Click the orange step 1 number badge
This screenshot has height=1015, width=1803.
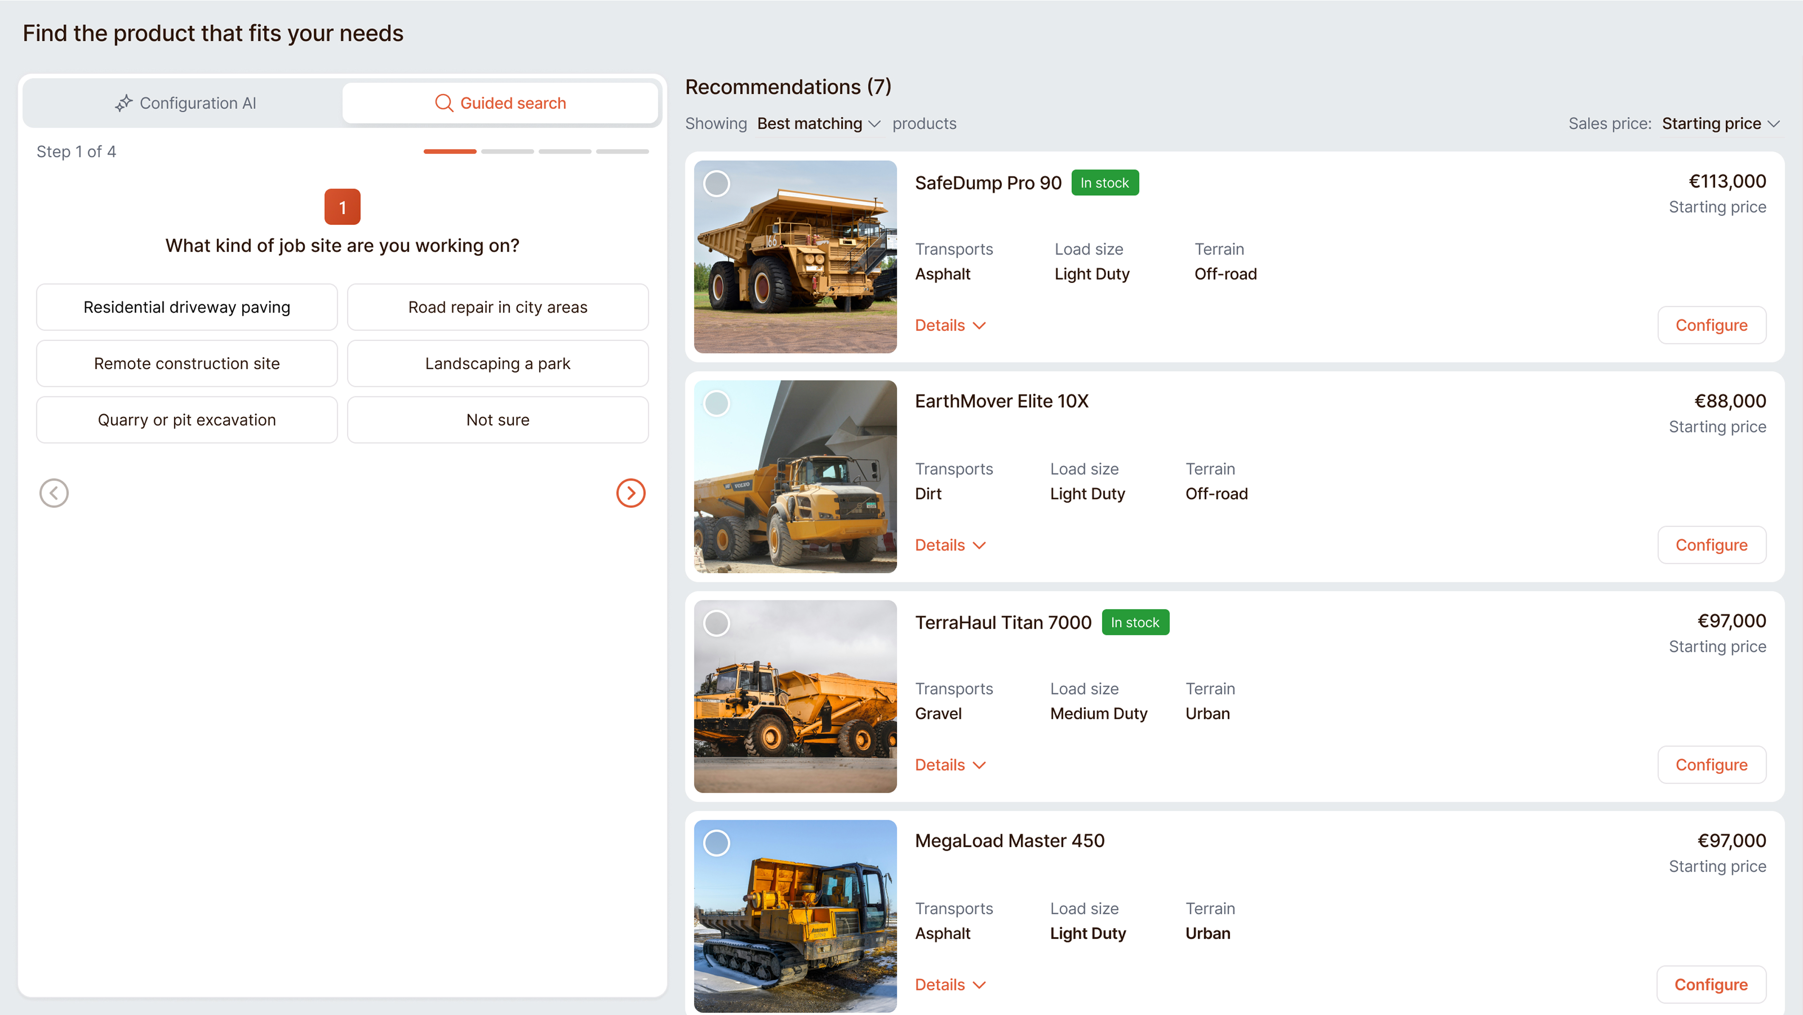click(341, 207)
